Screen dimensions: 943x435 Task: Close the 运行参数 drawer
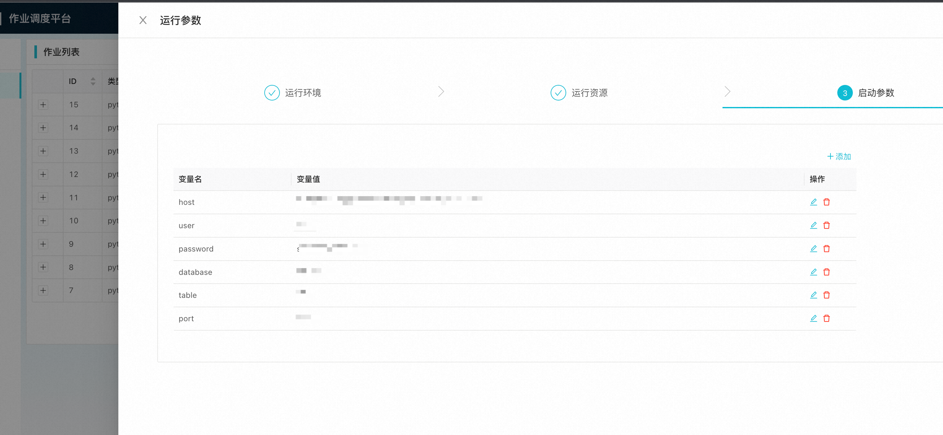click(143, 20)
